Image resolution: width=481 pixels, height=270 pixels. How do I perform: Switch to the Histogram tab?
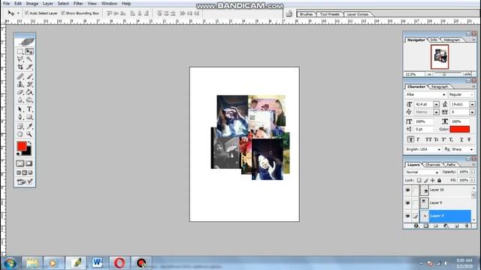452,40
